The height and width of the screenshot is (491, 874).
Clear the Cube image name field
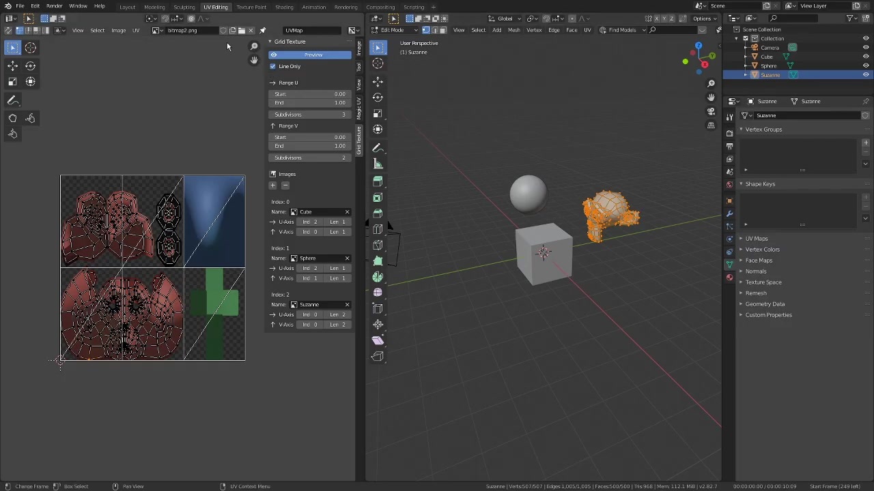pyautogui.click(x=347, y=212)
